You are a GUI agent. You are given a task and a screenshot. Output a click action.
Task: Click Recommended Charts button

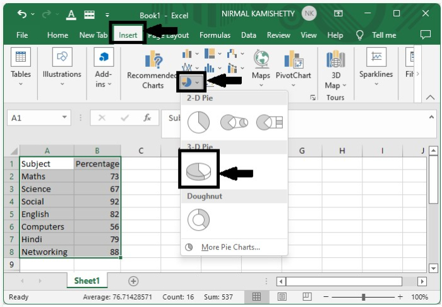point(153,70)
